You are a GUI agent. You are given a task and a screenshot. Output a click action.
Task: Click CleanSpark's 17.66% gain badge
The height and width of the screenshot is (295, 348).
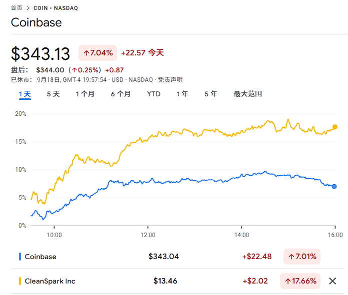(x=300, y=281)
